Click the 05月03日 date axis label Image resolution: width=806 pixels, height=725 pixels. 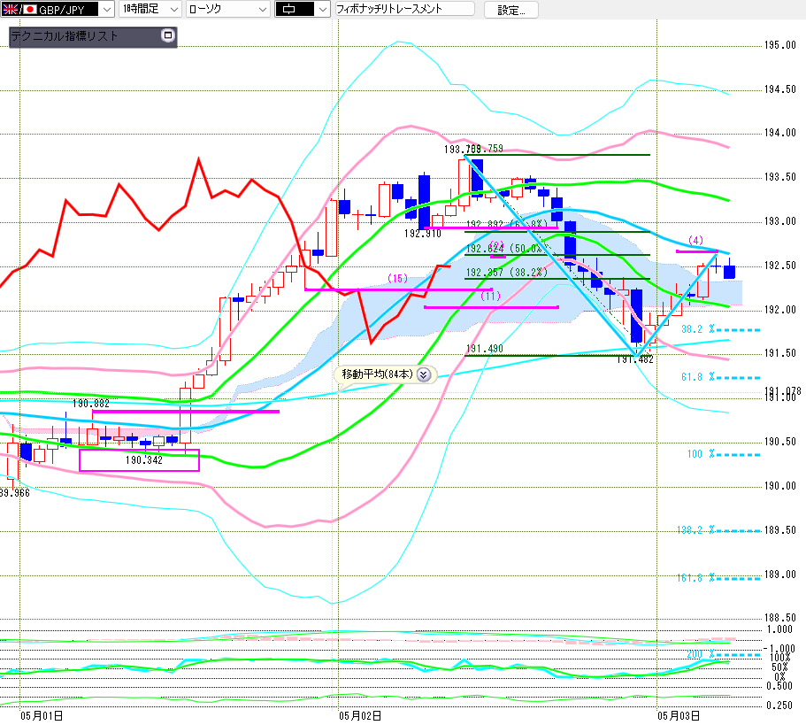click(679, 716)
